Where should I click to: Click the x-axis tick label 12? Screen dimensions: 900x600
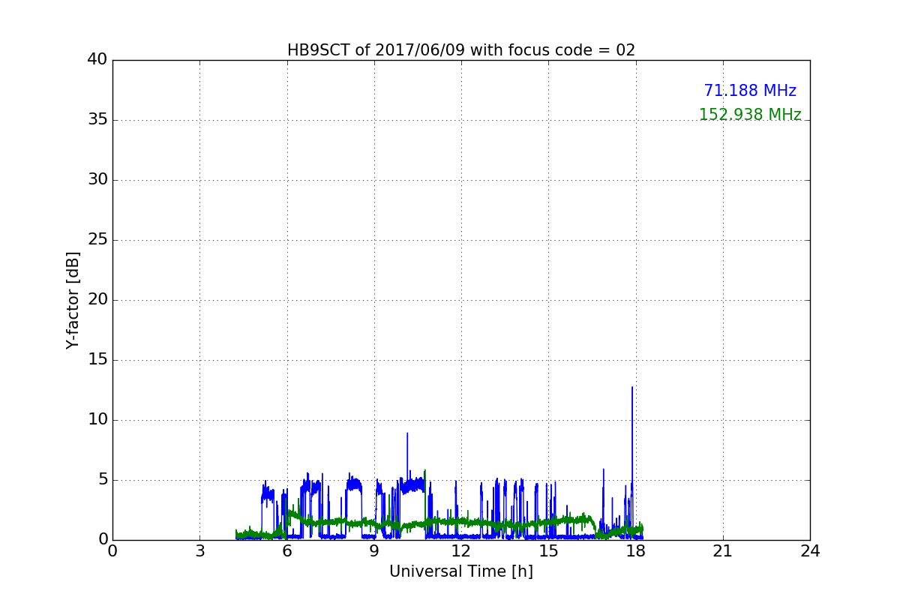coord(461,551)
